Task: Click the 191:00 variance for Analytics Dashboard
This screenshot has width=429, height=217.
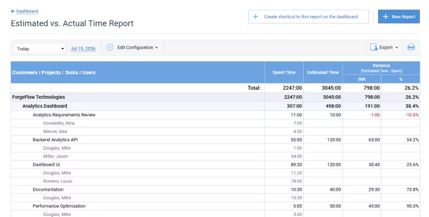Action: tap(372, 106)
